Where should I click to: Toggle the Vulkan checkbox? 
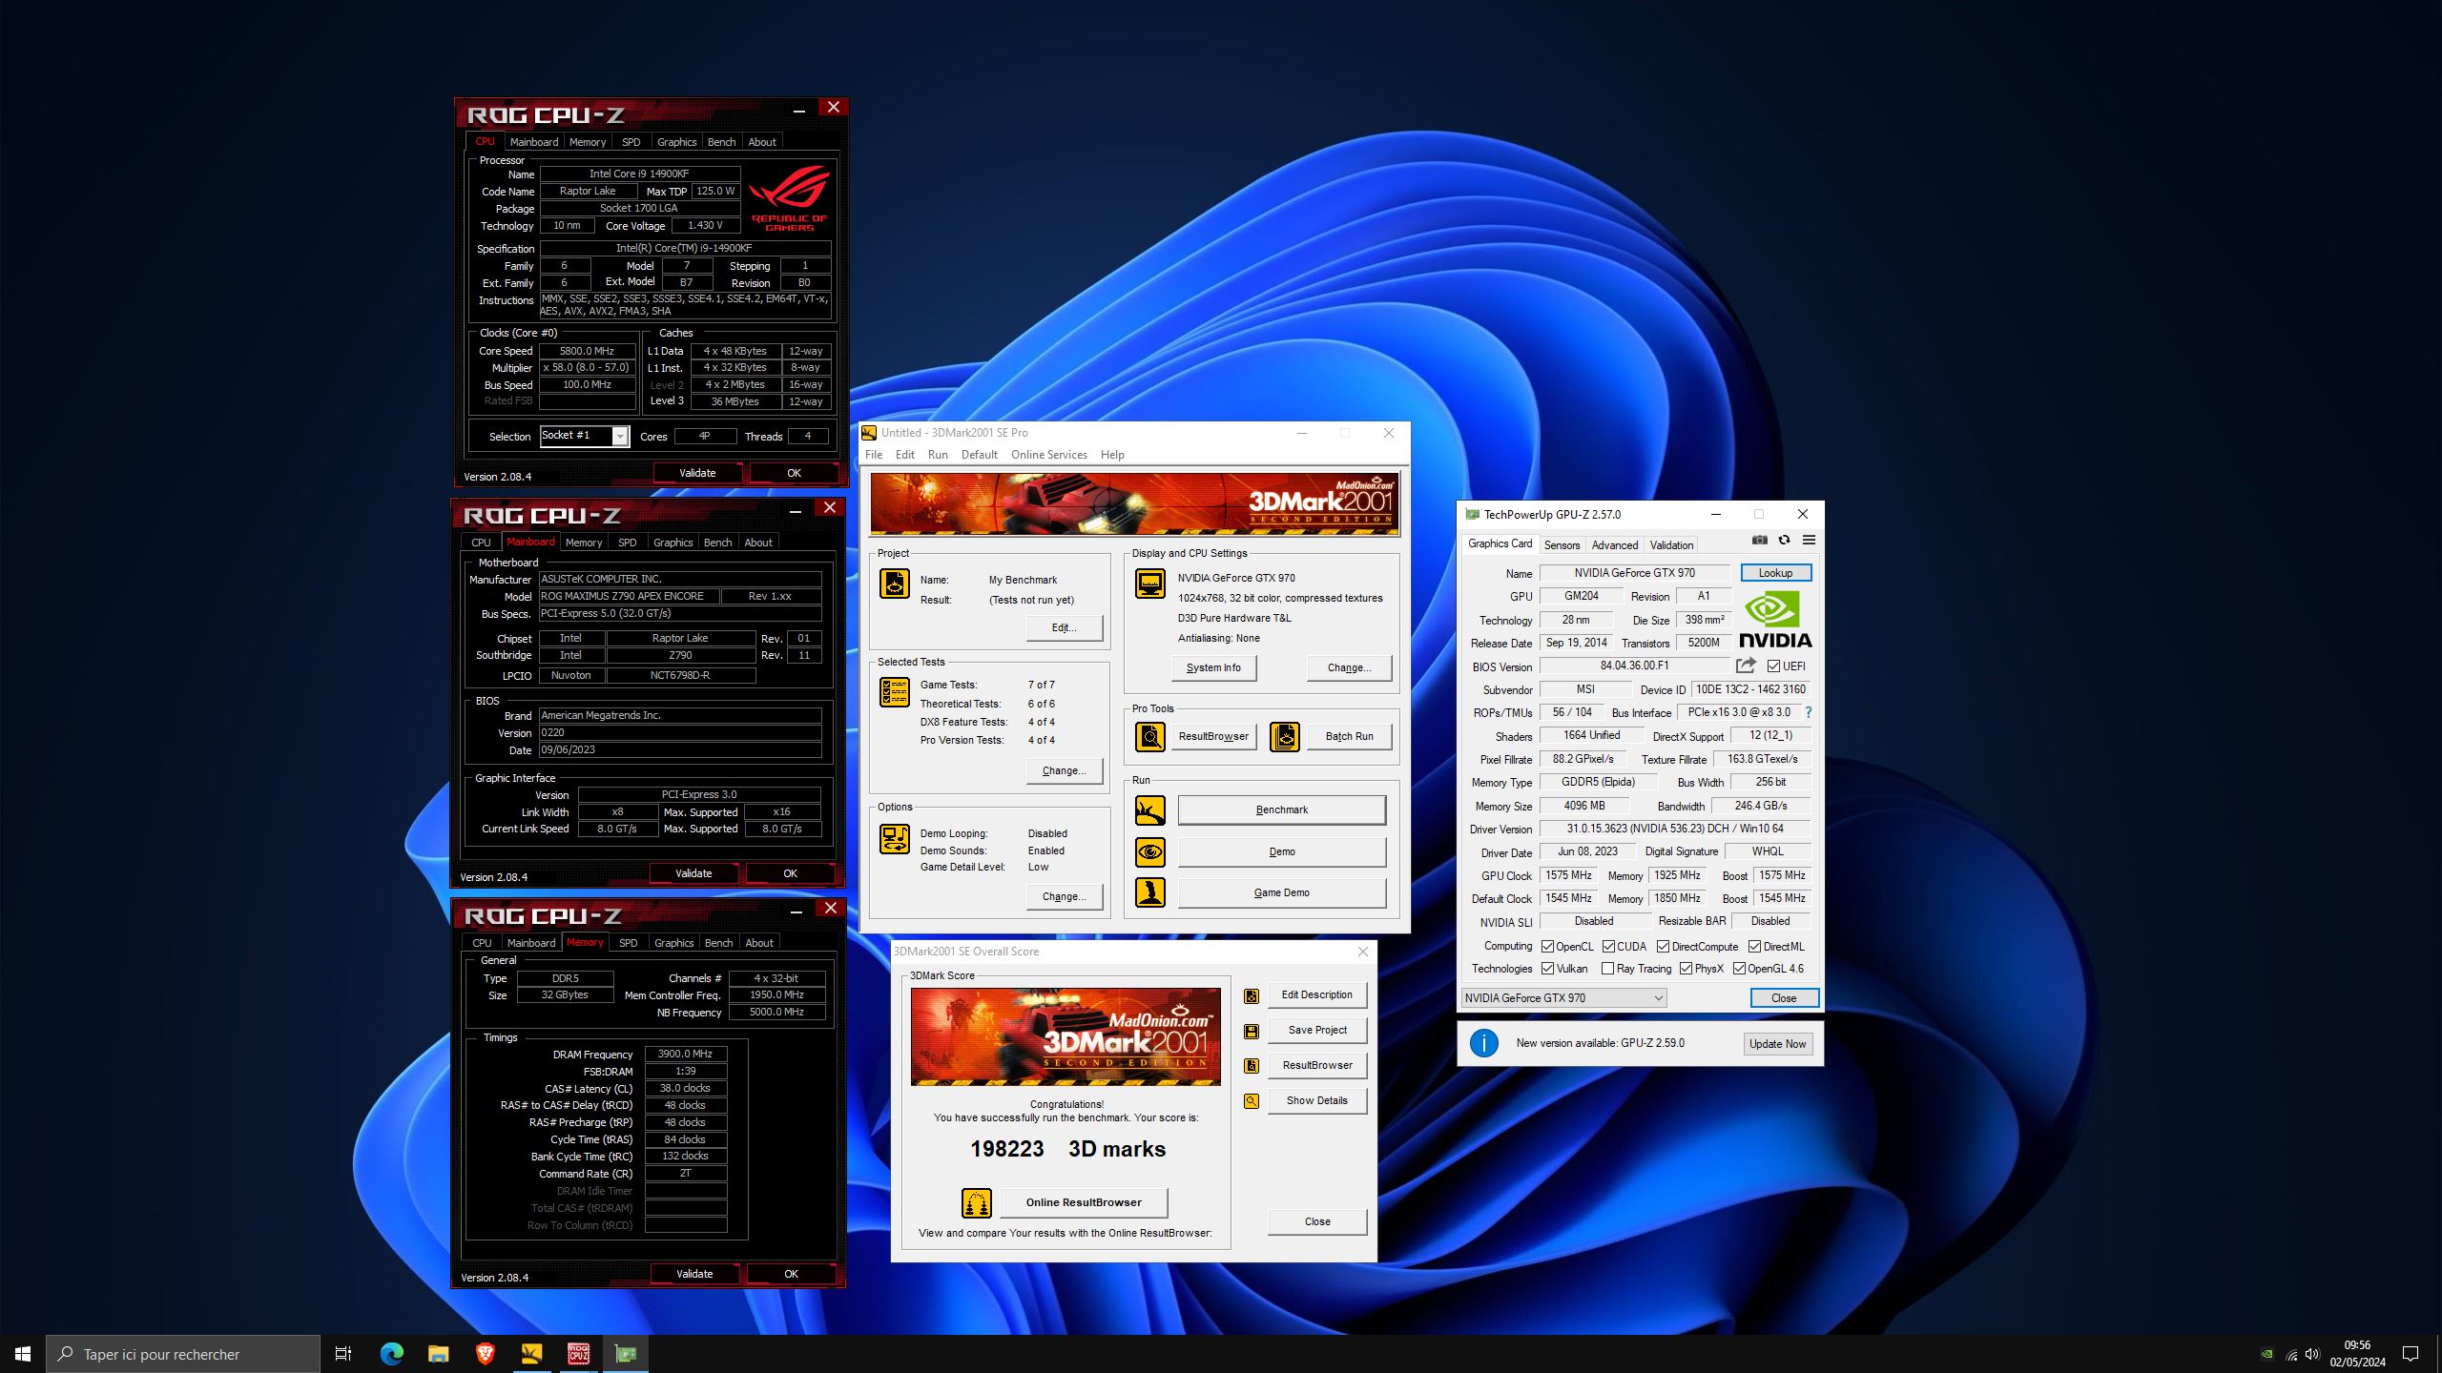[x=1547, y=969]
